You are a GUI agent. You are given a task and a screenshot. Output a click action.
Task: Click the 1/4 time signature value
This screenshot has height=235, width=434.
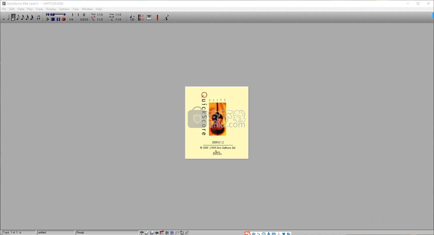(71, 20)
